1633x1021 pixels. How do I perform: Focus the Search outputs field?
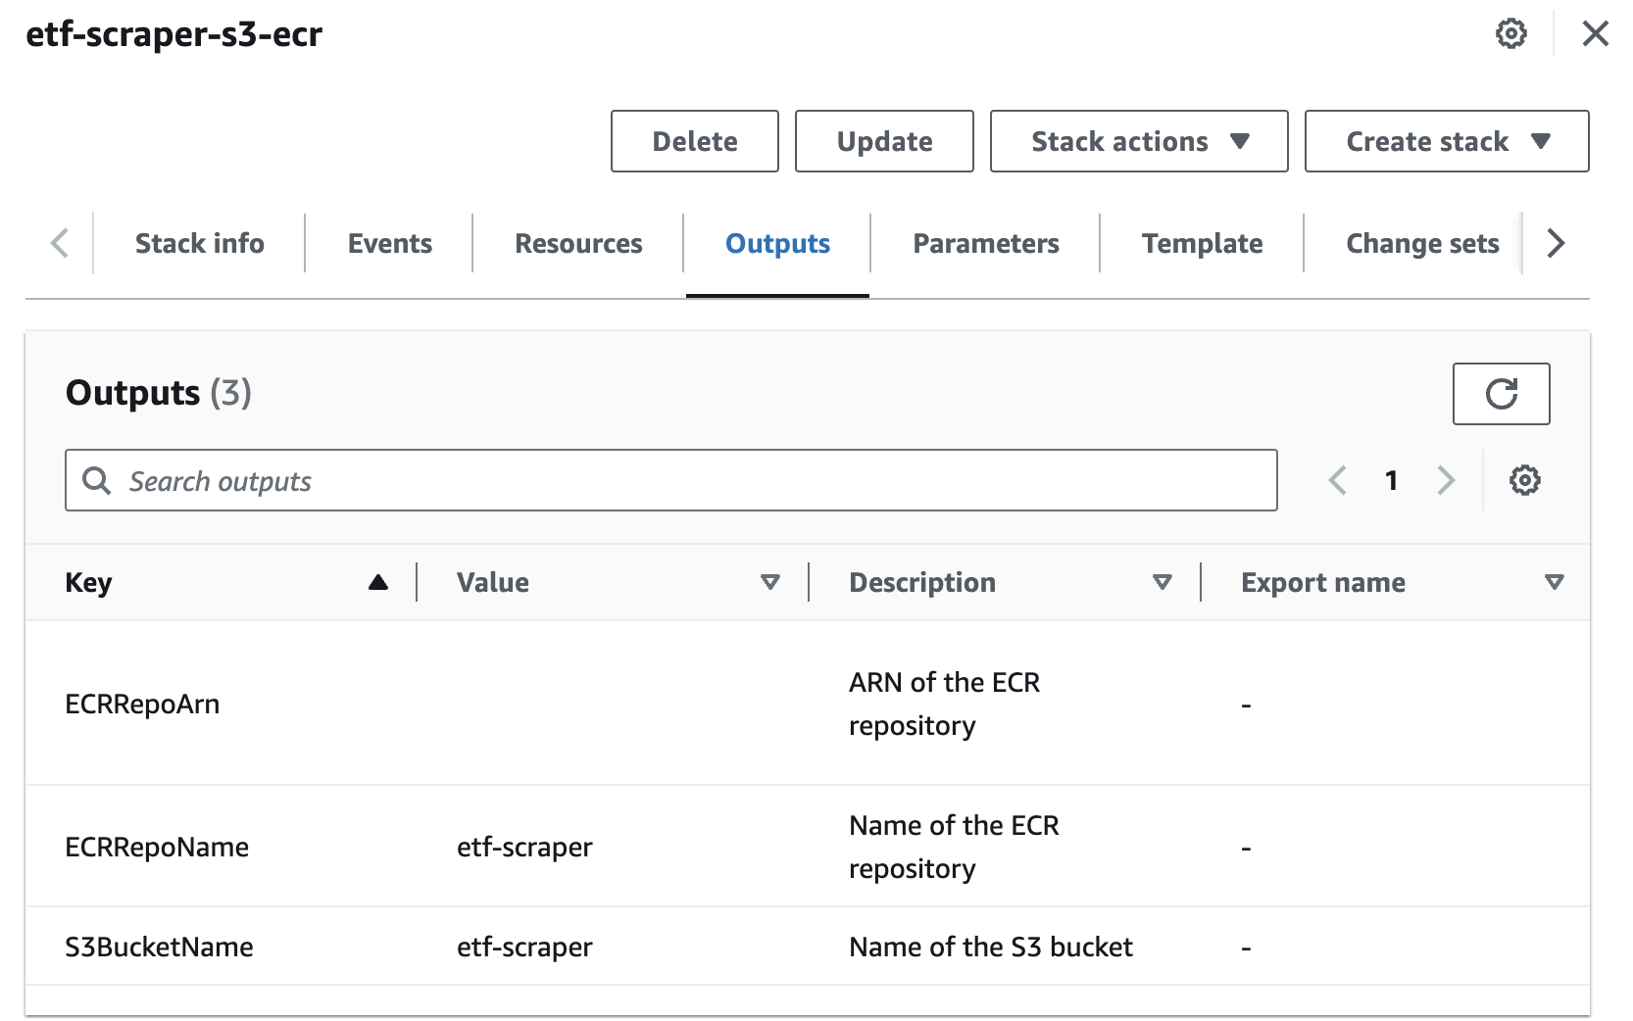pyautogui.click(x=671, y=480)
